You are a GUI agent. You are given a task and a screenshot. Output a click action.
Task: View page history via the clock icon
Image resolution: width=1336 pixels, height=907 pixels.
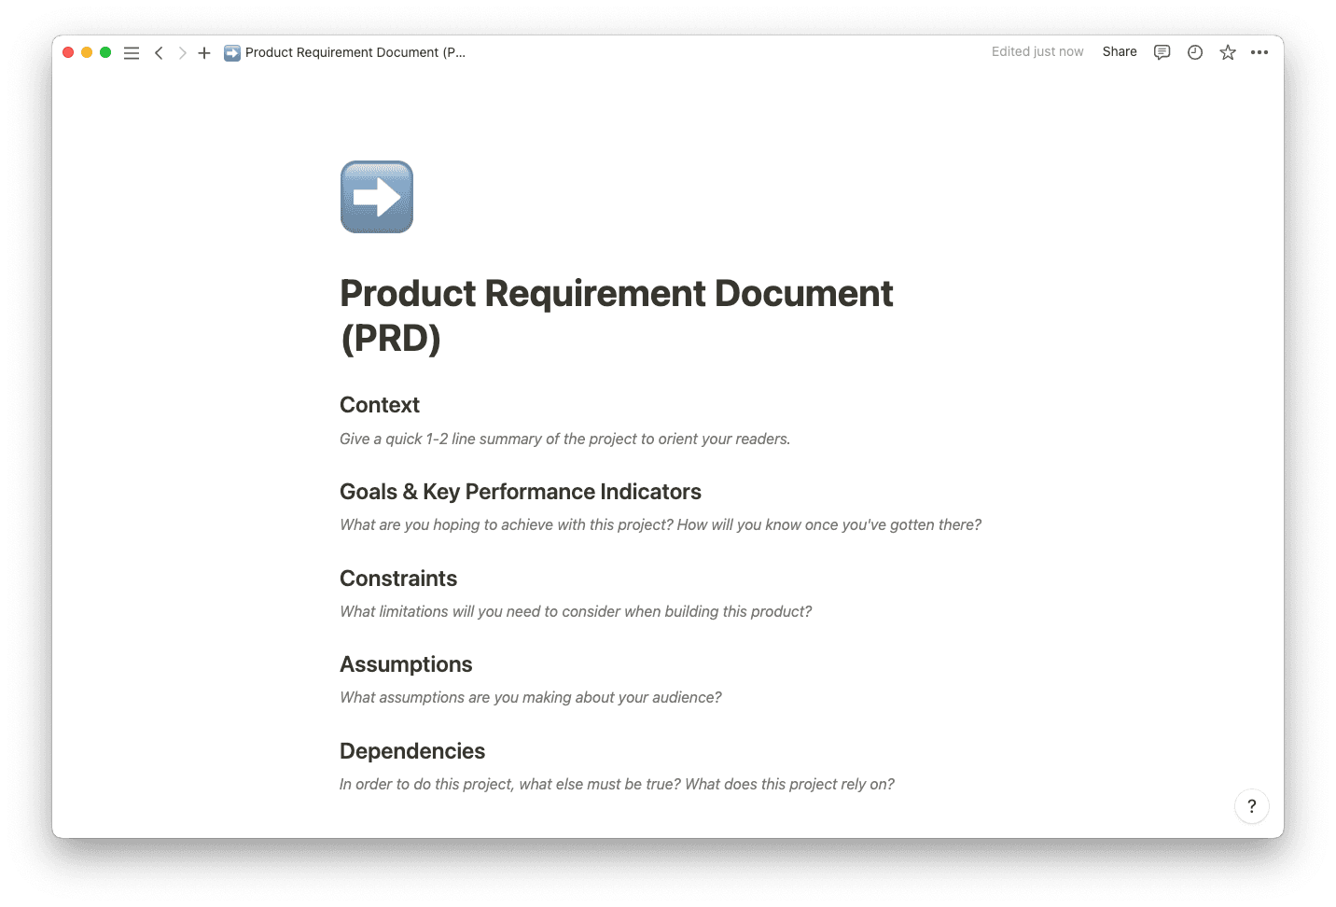click(1194, 52)
